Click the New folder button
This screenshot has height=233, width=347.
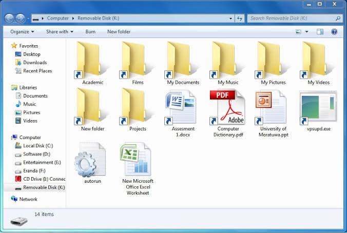(119, 31)
